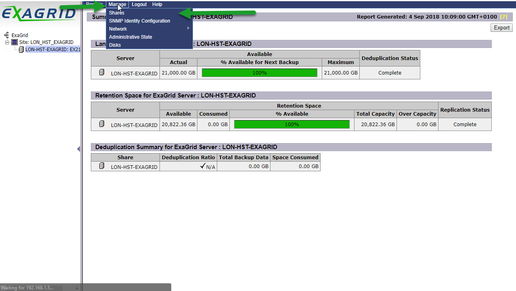Click the site icon beside LON_HST_EXAGRID

pyautogui.click(x=14, y=42)
